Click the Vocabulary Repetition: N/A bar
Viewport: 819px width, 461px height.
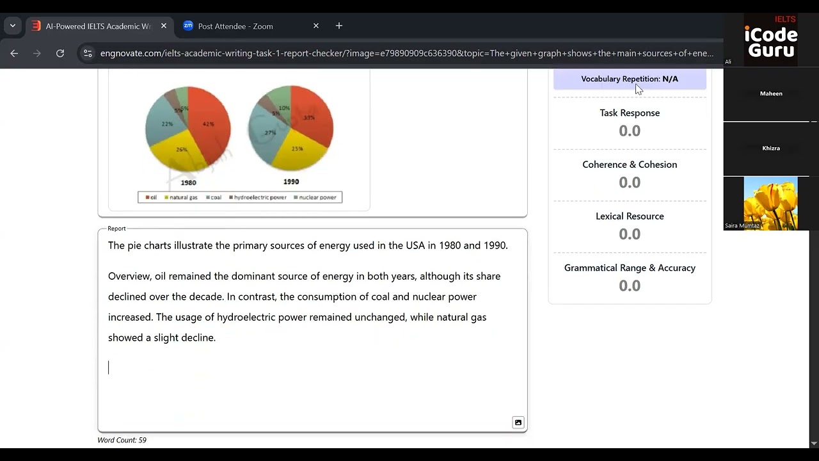tap(630, 79)
